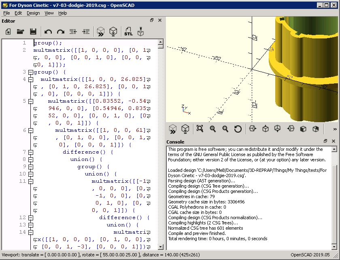This screenshot has height=260, width=340.
Task: Place cursor on line 1 'group();'
Action: (48, 43)
